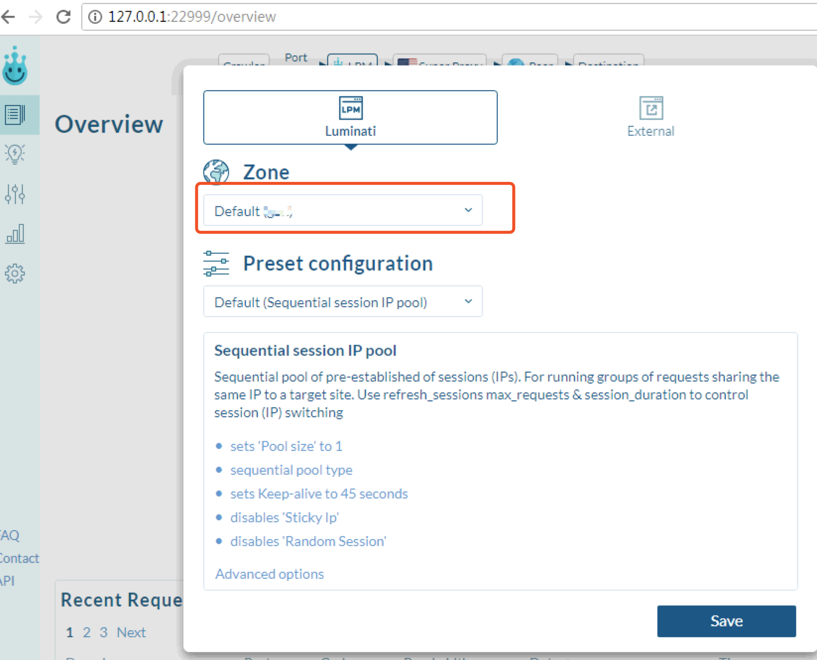Open the Preset configuration dropdown

(x=343, y=301)
